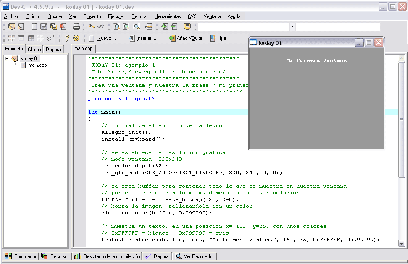Screen dimensions: 408x264
Task: Click the Compile and Run icon
Action: tap(31, 38)
